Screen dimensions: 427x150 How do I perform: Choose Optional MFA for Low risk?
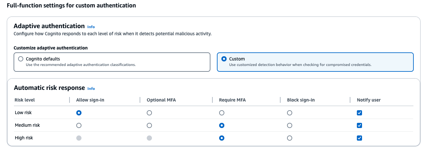coord(149,113)
